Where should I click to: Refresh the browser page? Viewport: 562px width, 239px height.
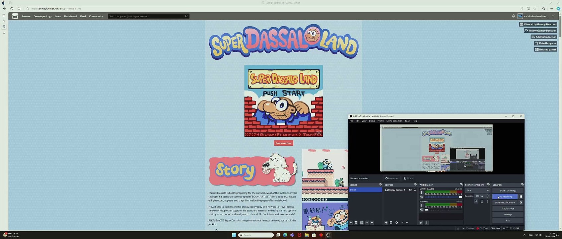coord(11,9)
